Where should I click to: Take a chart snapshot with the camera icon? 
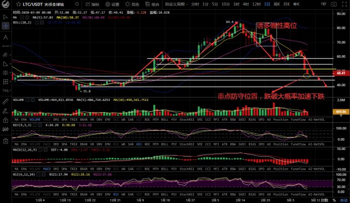click(334, 4)
